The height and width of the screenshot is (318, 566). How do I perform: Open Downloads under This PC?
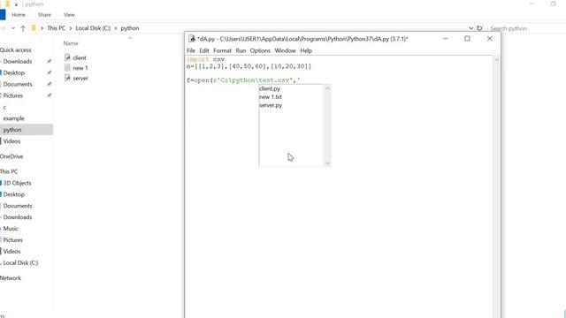18,217
